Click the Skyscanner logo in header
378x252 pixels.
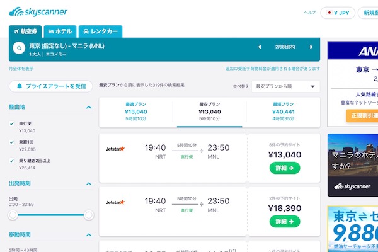pyautogui.click(x=38, y=12)
